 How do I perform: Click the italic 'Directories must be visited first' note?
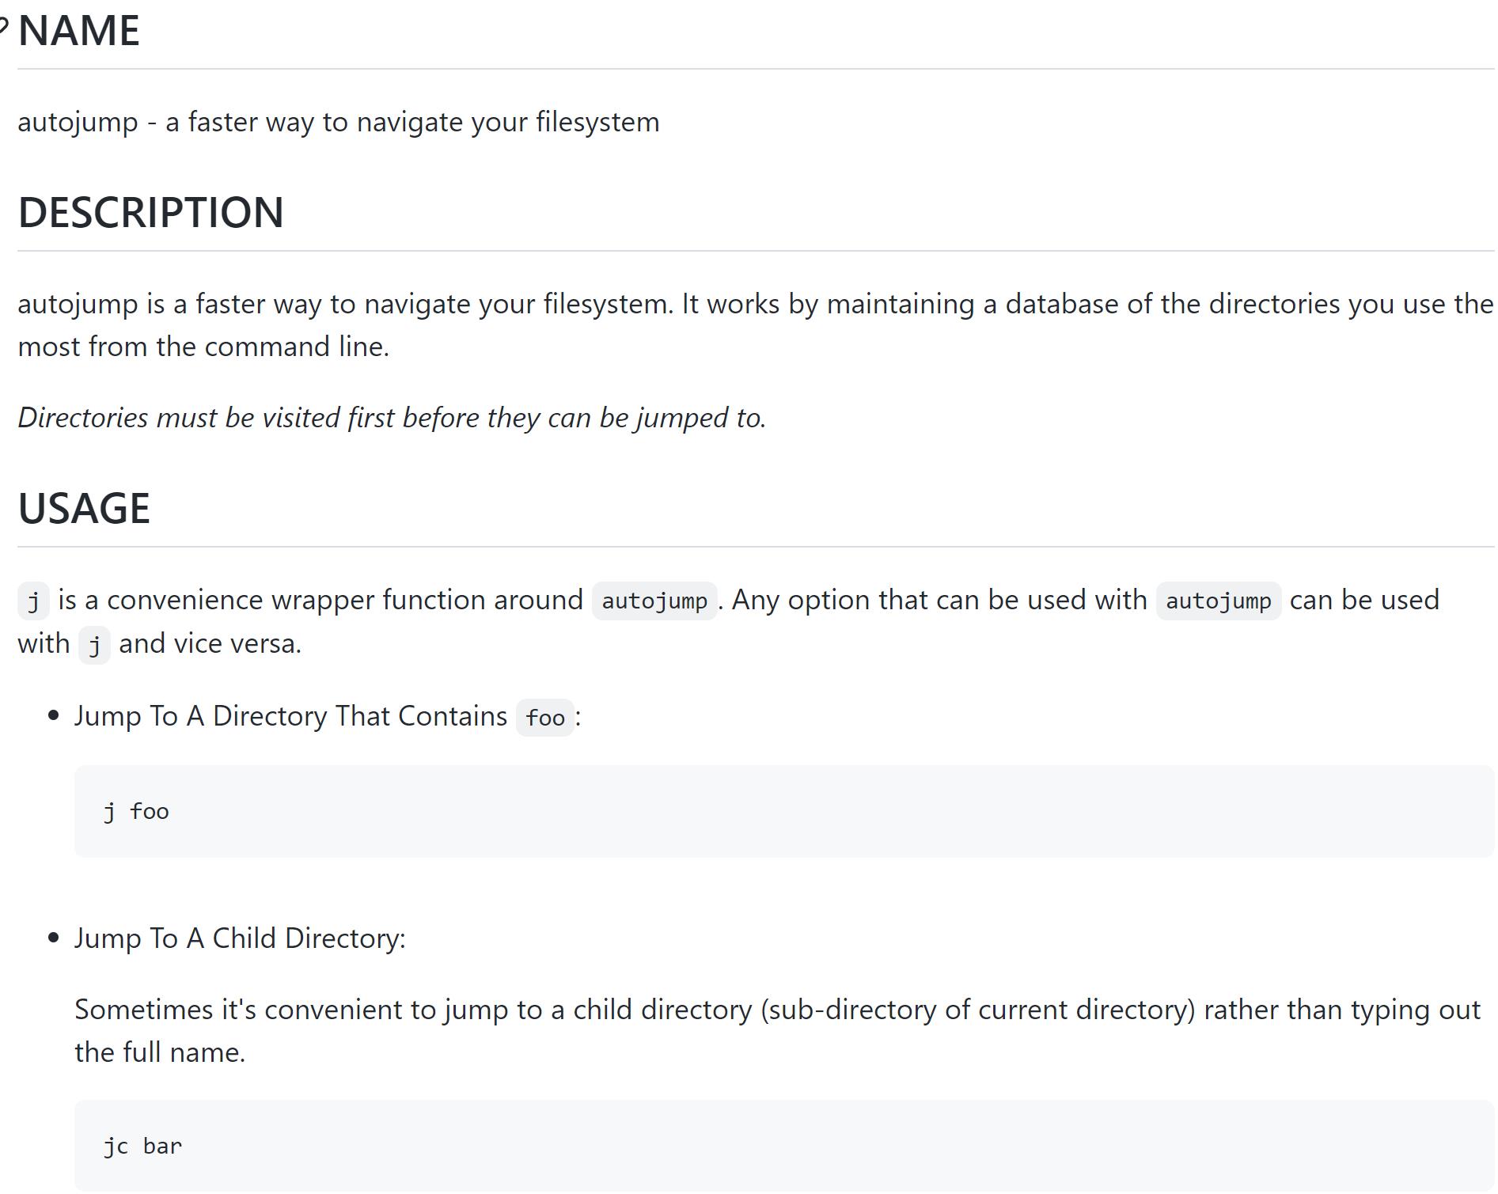point(392,418)
